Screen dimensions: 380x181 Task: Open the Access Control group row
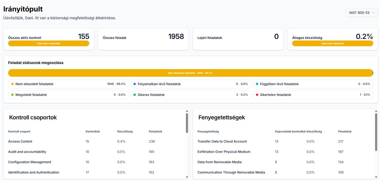pos(20,141)
